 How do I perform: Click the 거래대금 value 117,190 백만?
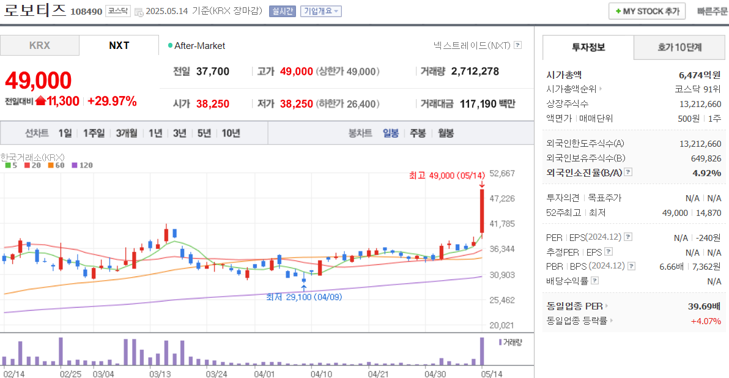487,104
